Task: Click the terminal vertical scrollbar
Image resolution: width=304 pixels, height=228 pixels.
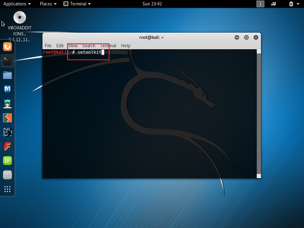Action: 258,114
